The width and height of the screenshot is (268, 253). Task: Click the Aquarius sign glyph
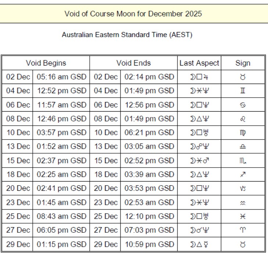click(x=243, y=203)
